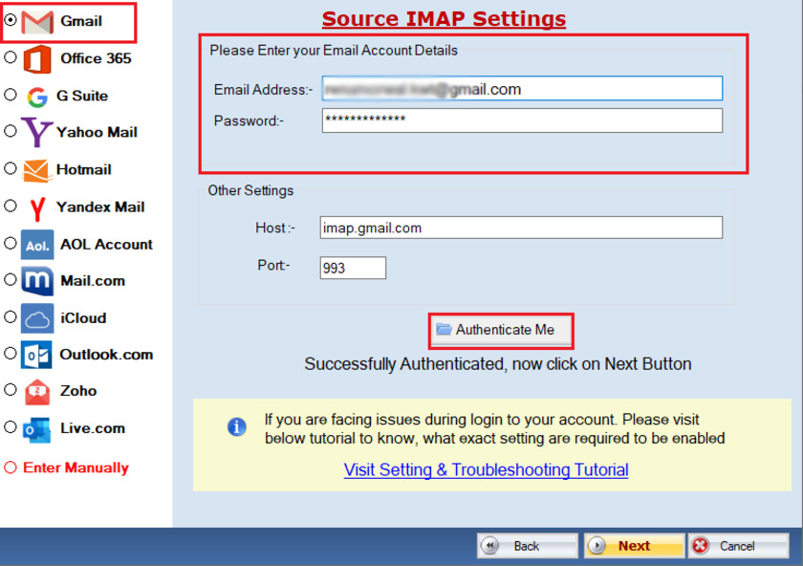Click the Mail.com m logo icon
803x566 pixels.
(37, 281)
